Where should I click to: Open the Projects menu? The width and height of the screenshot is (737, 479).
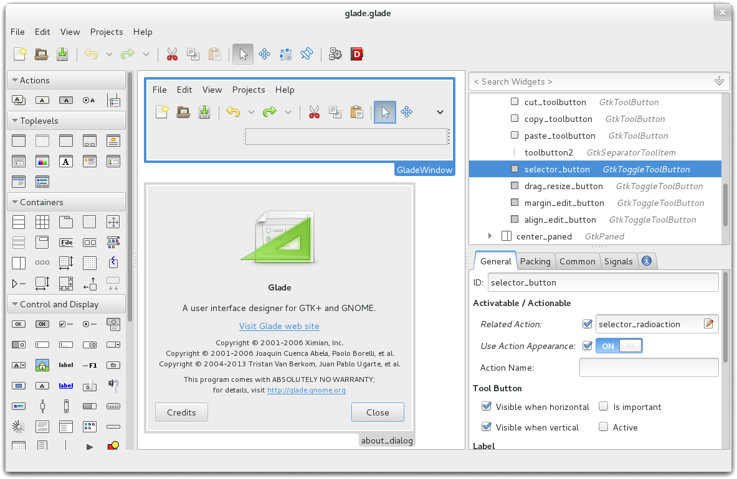click(x=107, y=32)
